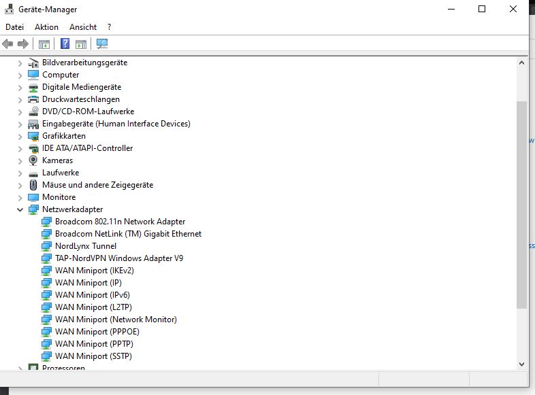Click the DVD/CD-ROM-Laufwerke disc icon
535x395 pixels.
33,111
